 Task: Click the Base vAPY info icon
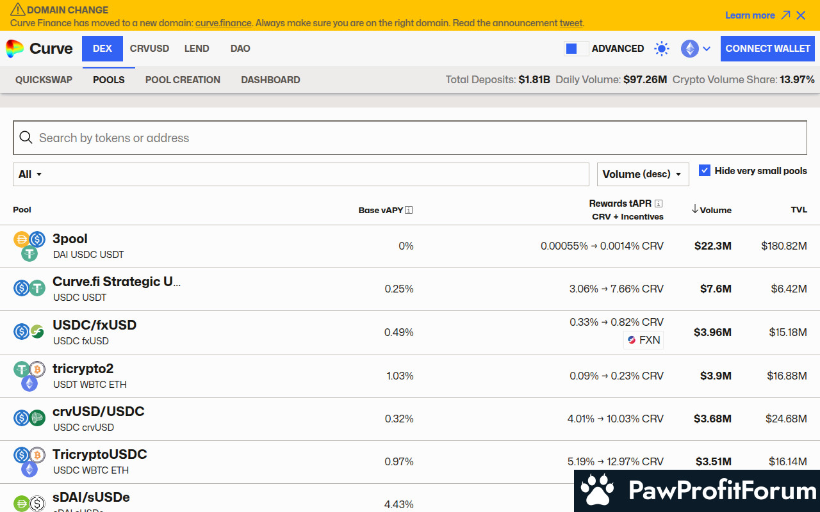(x=409, y=210)
